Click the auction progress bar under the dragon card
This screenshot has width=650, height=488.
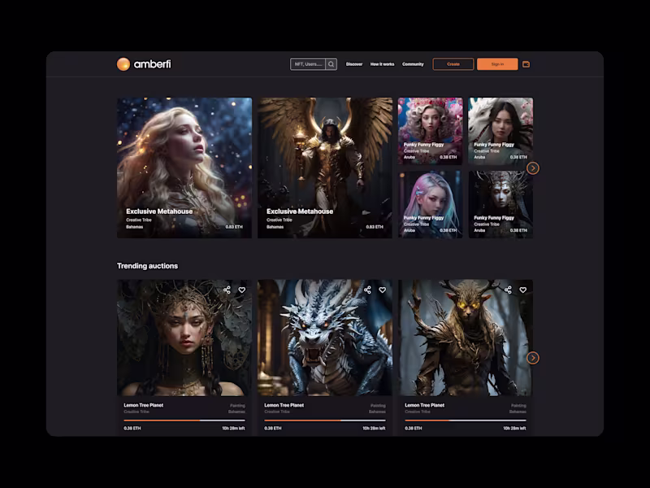pos(323,418)
